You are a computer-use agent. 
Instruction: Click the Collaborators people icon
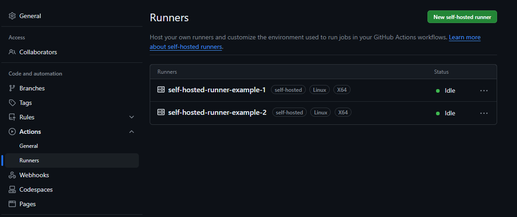coord(12,52)
